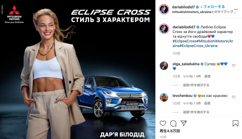242x139 pixels.
Task: View likes on olga_saladukha's comment
Action: tap(192, 76)
